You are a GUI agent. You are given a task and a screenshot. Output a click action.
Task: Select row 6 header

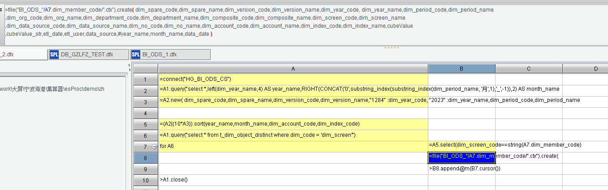click(146, 135)
